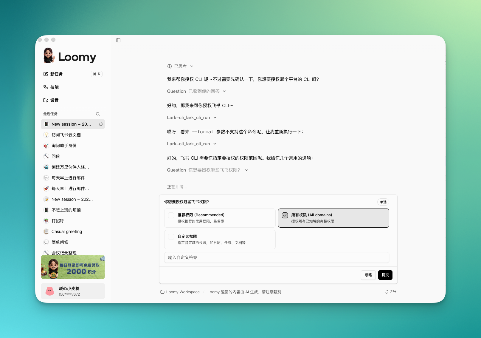481x338 pixels.
Task: Click the Loomy logo avatar
Action: (x=49, y=56)
